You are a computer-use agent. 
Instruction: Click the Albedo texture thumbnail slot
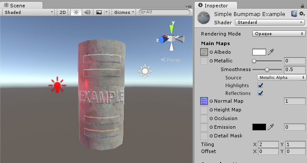pos(204,52)
